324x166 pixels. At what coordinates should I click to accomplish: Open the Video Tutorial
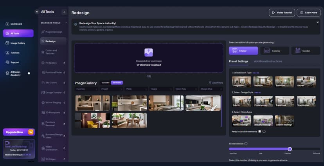tap(282, 13)
